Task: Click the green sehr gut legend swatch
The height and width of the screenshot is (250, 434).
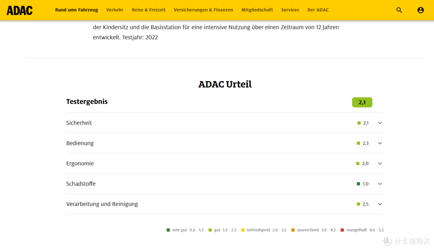Action: [x=168, y=230]
